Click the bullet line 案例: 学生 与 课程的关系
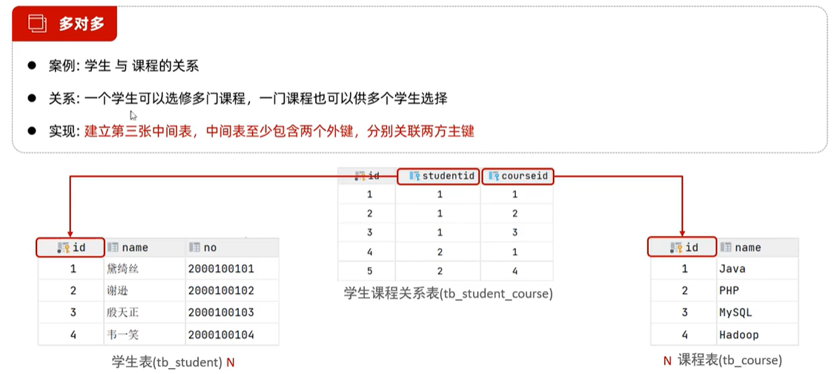 (123, 67)
